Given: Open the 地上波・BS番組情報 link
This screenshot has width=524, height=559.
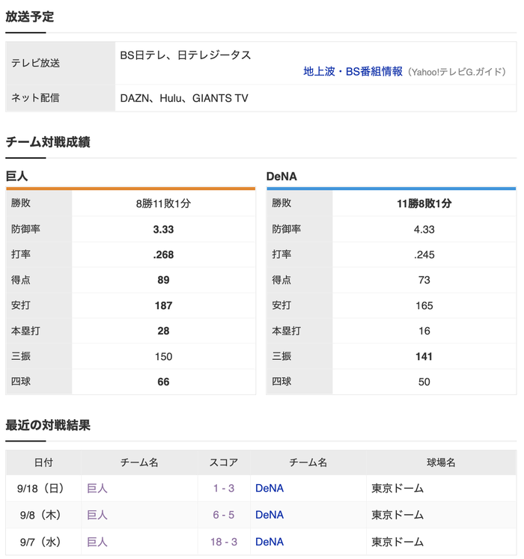Looking at the screenshot, I should [x=353, y=72].
